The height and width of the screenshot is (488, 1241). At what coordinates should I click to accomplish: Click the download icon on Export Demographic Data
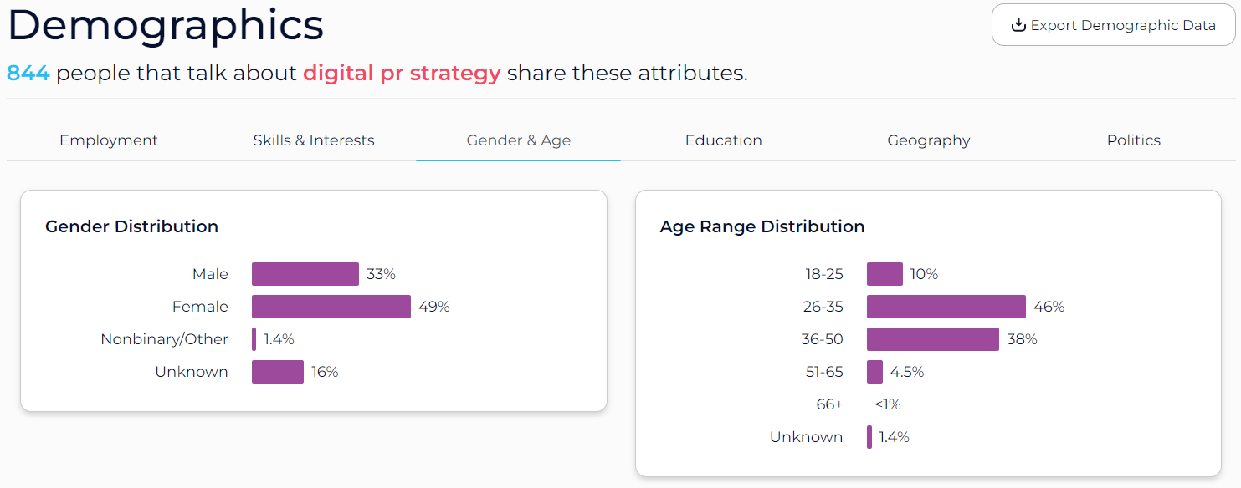coord(1018,24)
